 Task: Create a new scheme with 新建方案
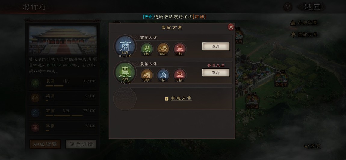[178, 98]
